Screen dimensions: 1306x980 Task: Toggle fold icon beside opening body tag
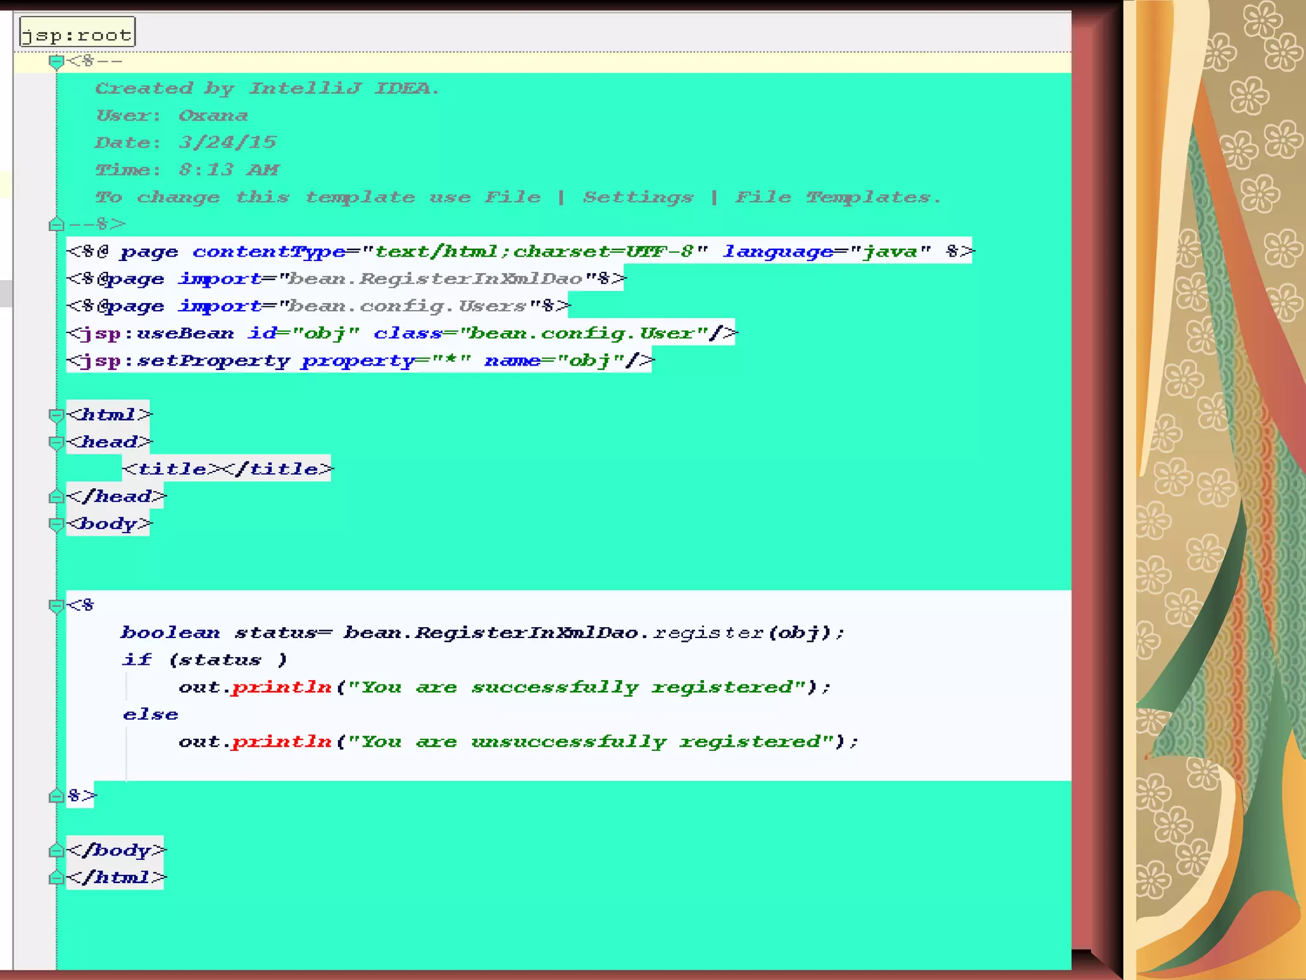56,524
